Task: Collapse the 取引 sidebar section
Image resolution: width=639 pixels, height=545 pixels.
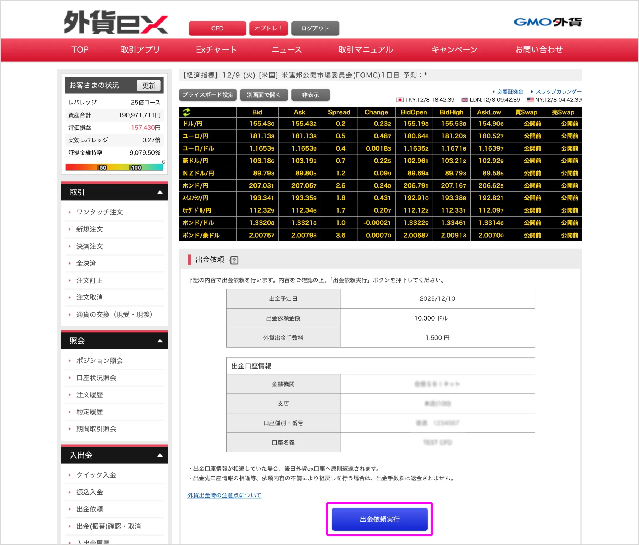Action: (x=160, y=193)
